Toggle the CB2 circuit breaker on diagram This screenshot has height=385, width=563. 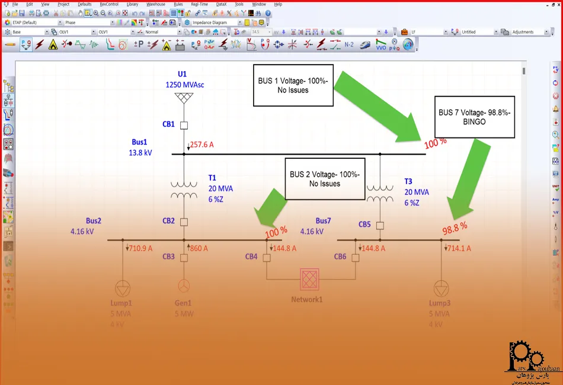pyautogui.click(x=184, y=222)
